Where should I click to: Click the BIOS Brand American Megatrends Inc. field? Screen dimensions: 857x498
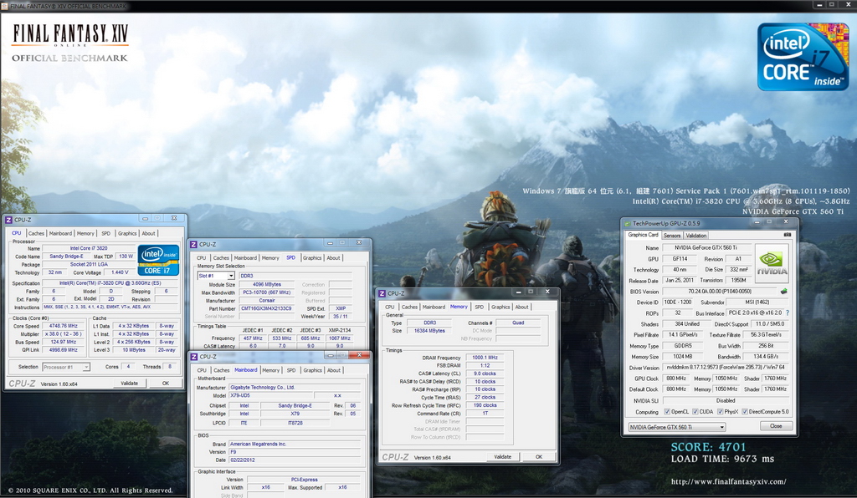point(295,444)
